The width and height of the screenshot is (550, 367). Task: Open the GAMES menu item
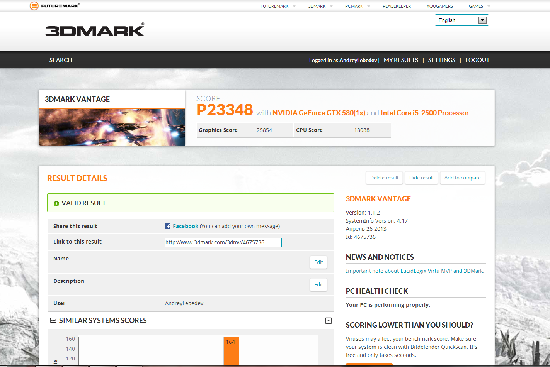tap(476, 6)
